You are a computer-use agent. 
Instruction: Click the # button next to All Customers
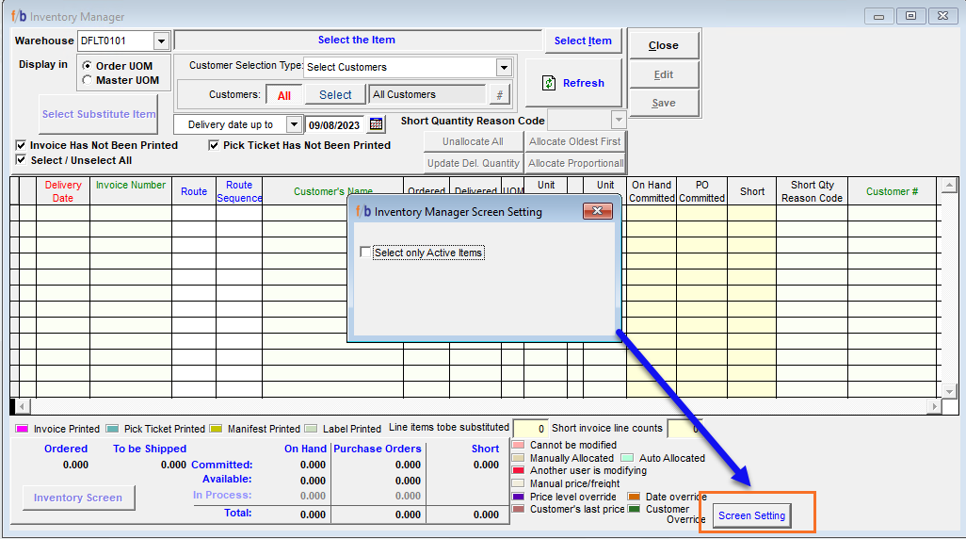point(499,95)
